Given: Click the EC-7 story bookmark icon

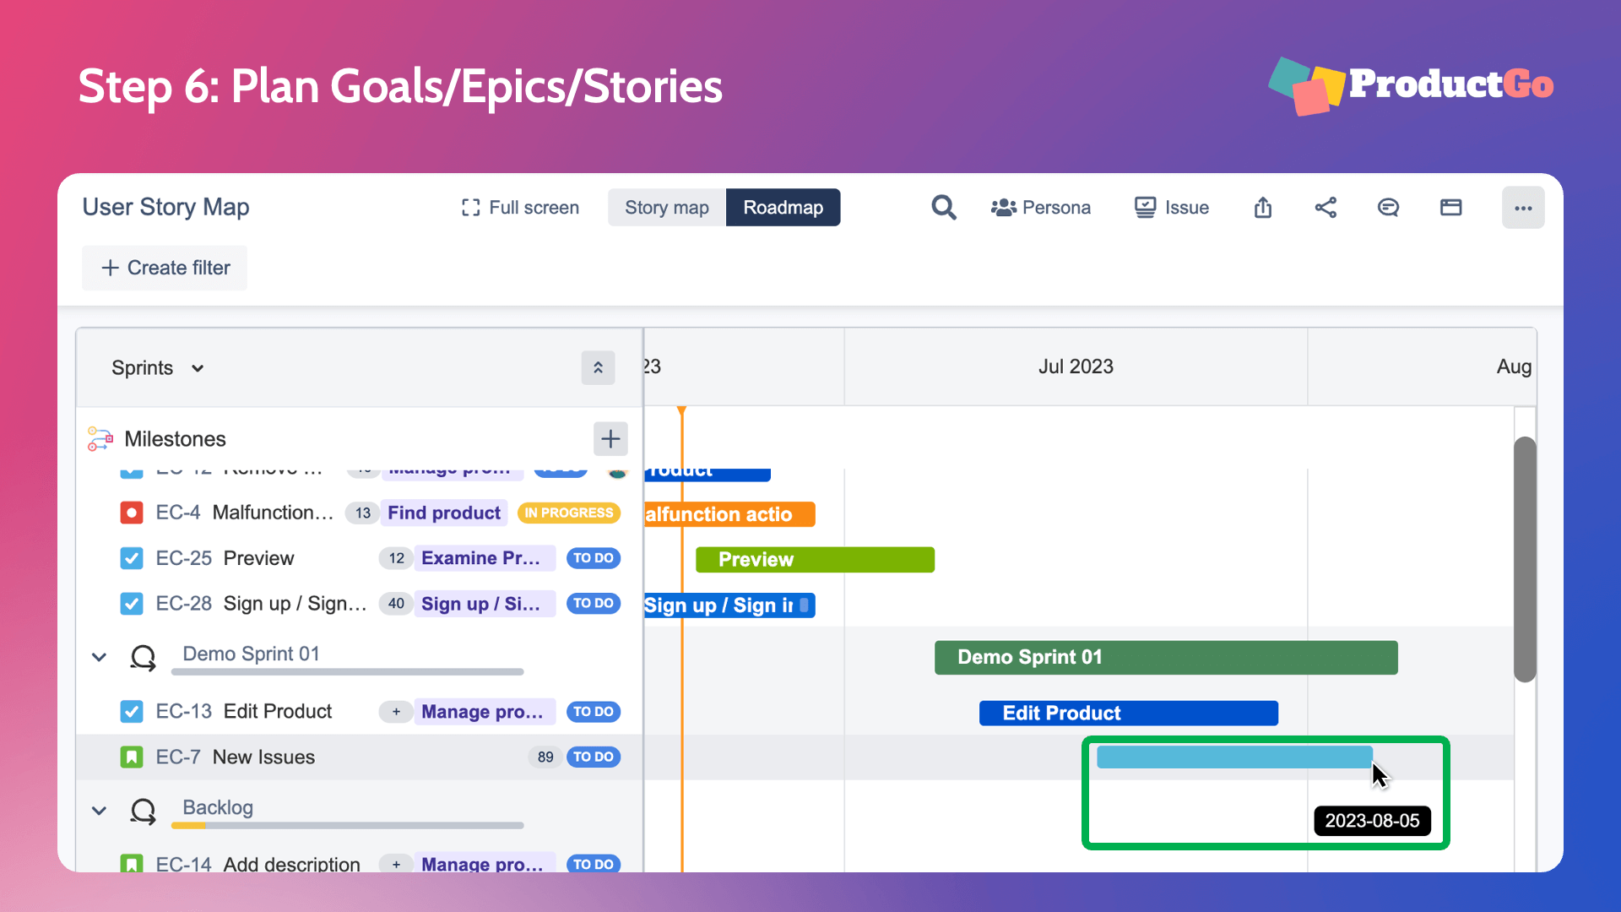Looking at the screenshot, I should pos(131,757).
